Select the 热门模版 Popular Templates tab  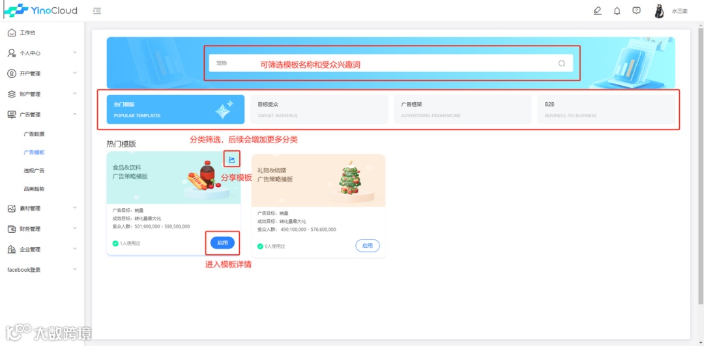175,109
